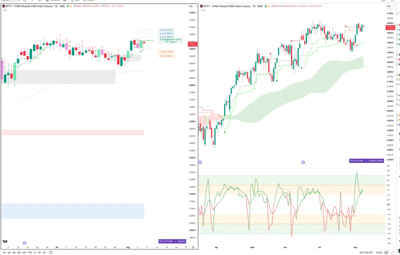This screenshot has height=255, width=400.
Task: Click 'Jun' on the right chart time axis
Action: pyautogui.click(x=285, y=247)
